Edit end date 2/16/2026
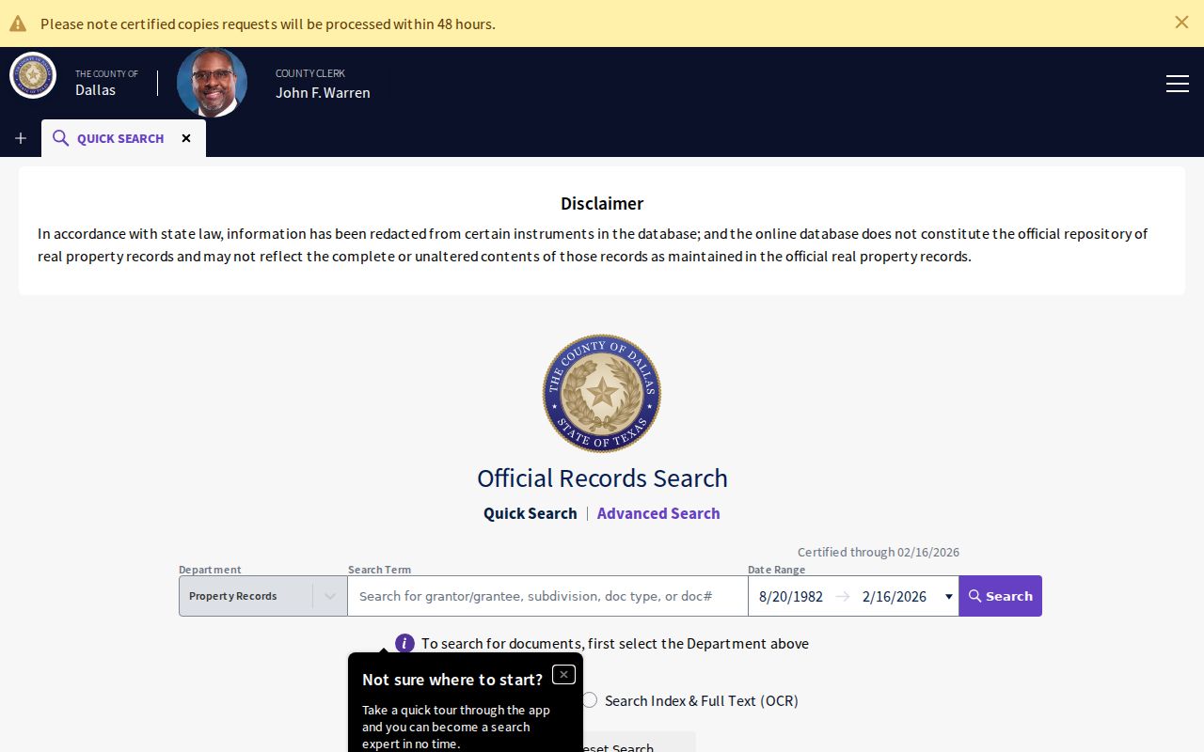The height and width of the screenshot is (752, 1204). 895,596
